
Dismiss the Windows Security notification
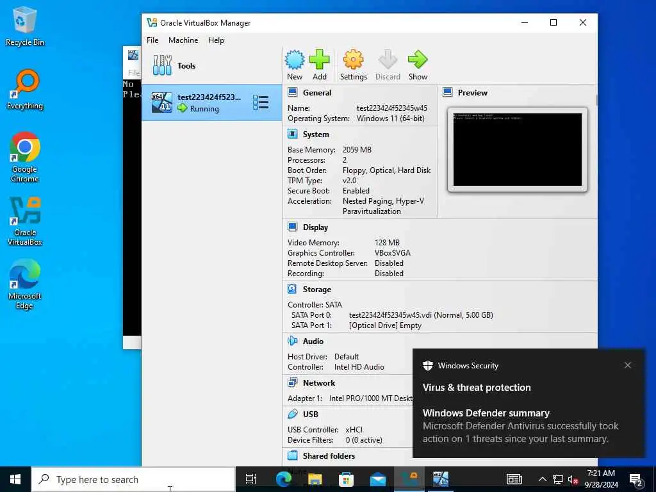point(628,365)
